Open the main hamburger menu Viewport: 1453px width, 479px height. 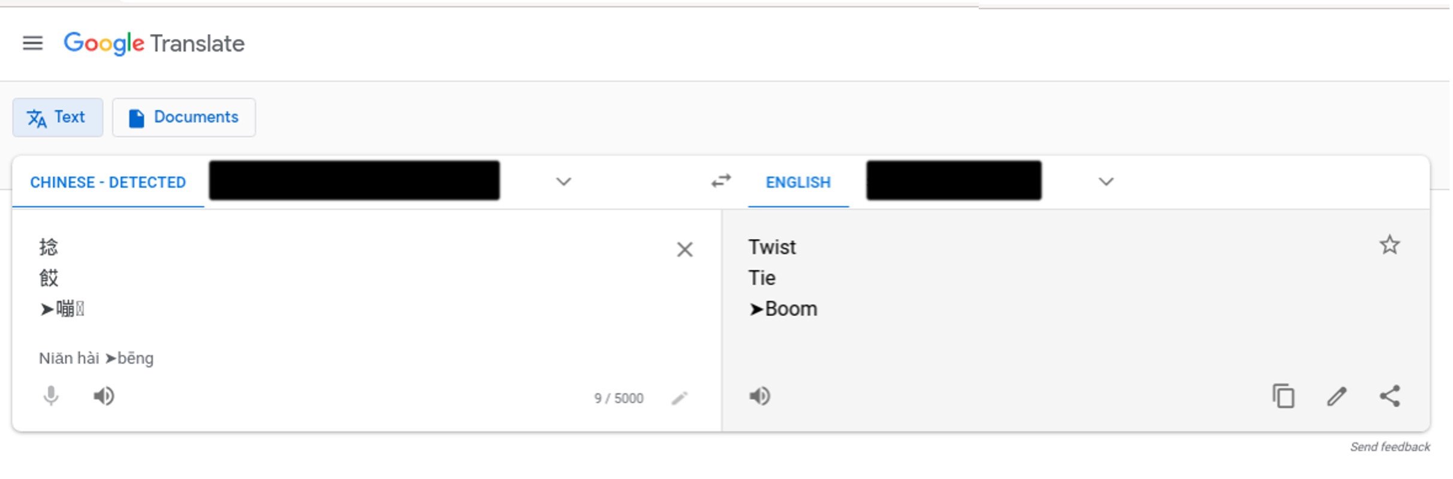point(33,43)
